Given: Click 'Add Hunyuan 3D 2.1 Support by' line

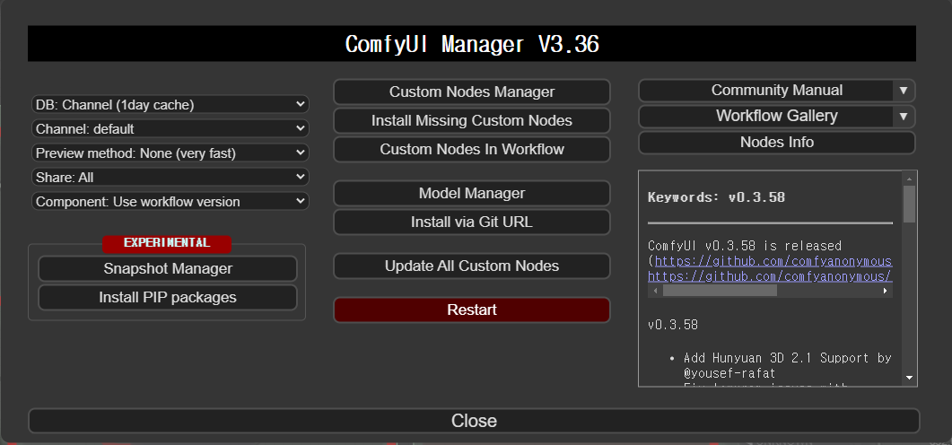Looking at the screenshot, I should click(x=788, y=358).
